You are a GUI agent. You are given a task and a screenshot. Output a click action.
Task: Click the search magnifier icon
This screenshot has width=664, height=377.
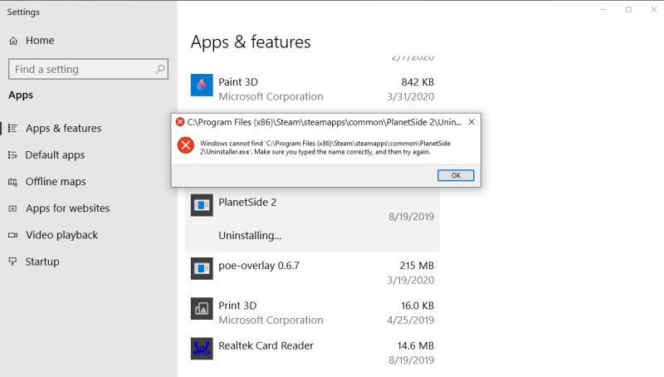[159, 69]
